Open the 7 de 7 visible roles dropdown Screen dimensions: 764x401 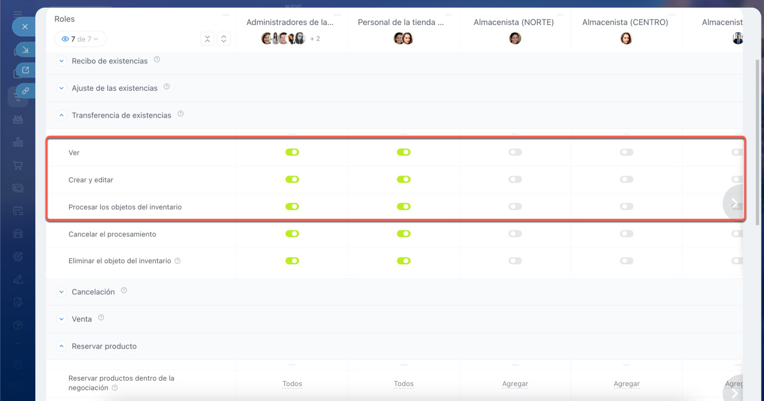pyautogui.click(x=80, y=39)
